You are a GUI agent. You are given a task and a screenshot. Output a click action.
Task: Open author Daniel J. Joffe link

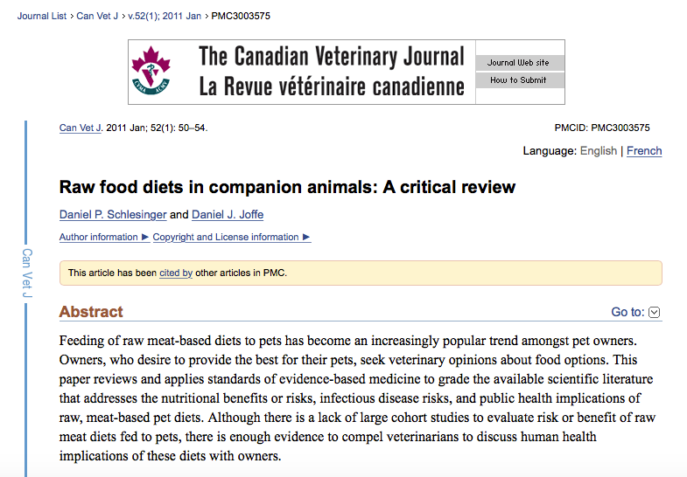[x=228, y=215]
